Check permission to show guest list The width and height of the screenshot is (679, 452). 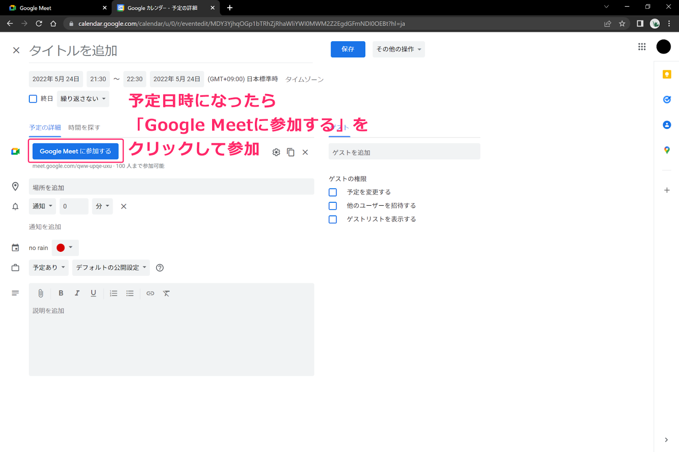click(333, 219)
